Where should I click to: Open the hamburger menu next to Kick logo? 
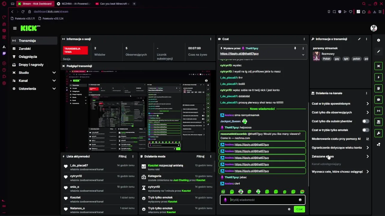pos(15,28)
